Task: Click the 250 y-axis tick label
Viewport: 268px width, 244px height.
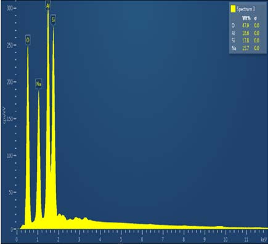Action: click(10, 45)
